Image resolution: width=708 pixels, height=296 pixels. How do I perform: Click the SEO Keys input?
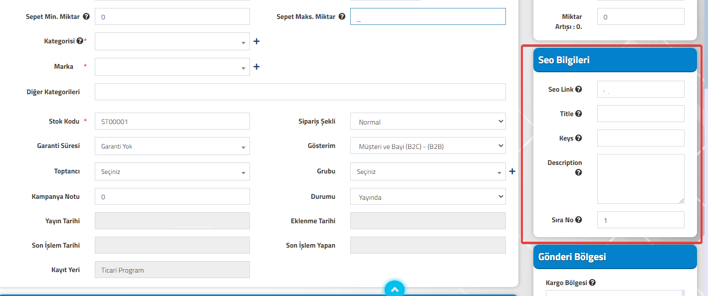(641, 138)
